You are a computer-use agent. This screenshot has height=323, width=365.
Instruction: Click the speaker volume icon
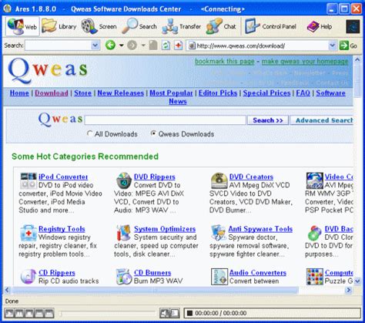tap(164, 313)
